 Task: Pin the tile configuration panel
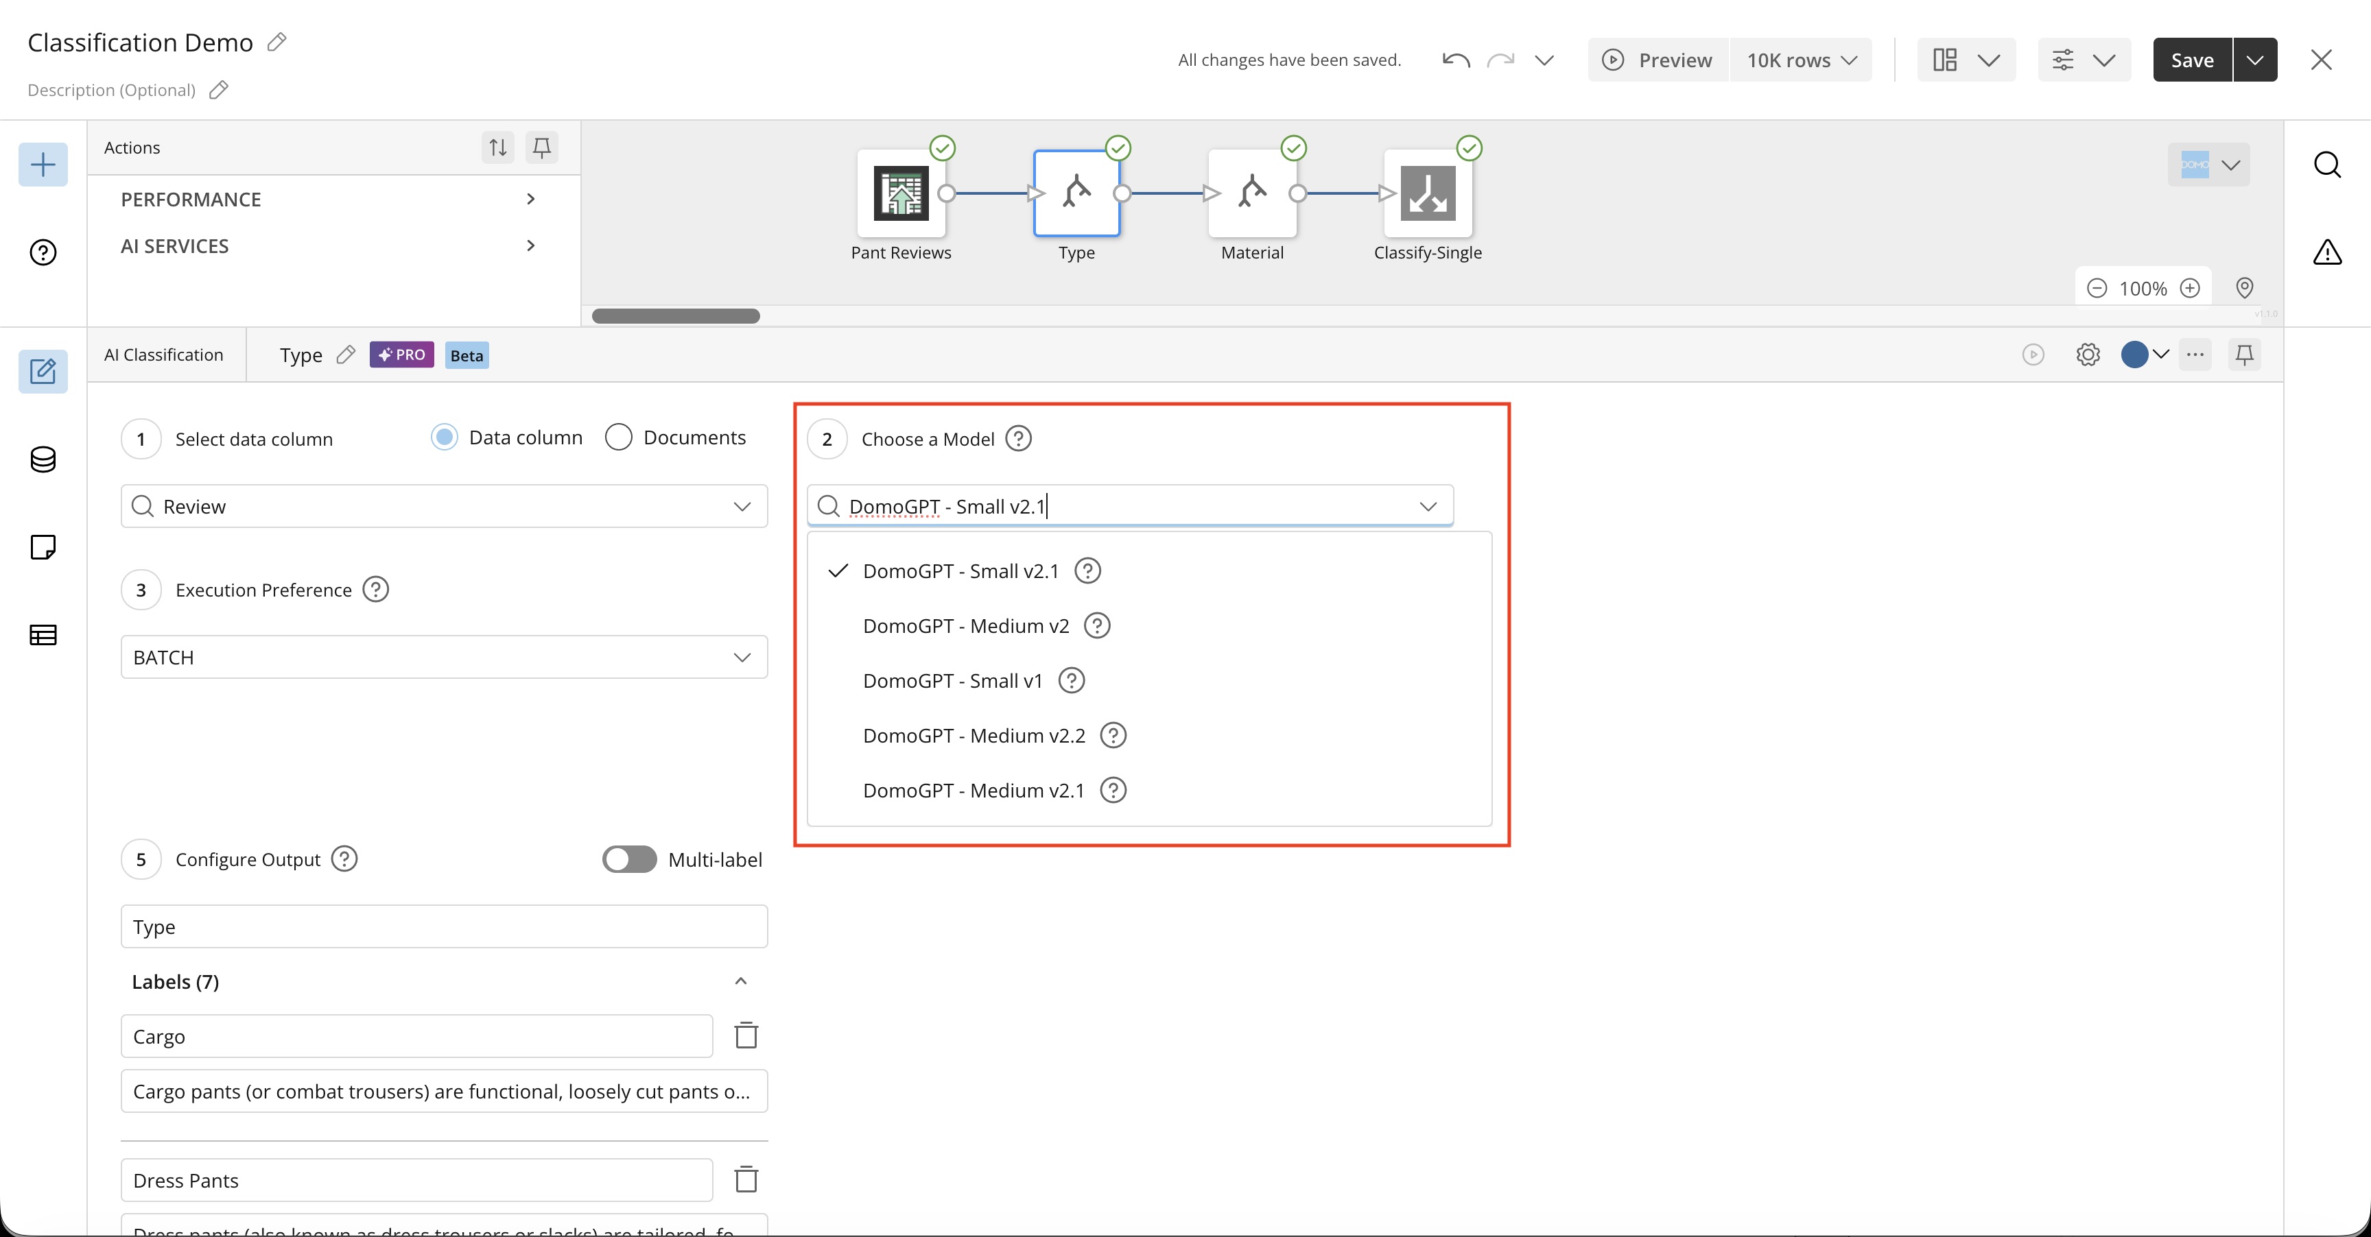2245,354
